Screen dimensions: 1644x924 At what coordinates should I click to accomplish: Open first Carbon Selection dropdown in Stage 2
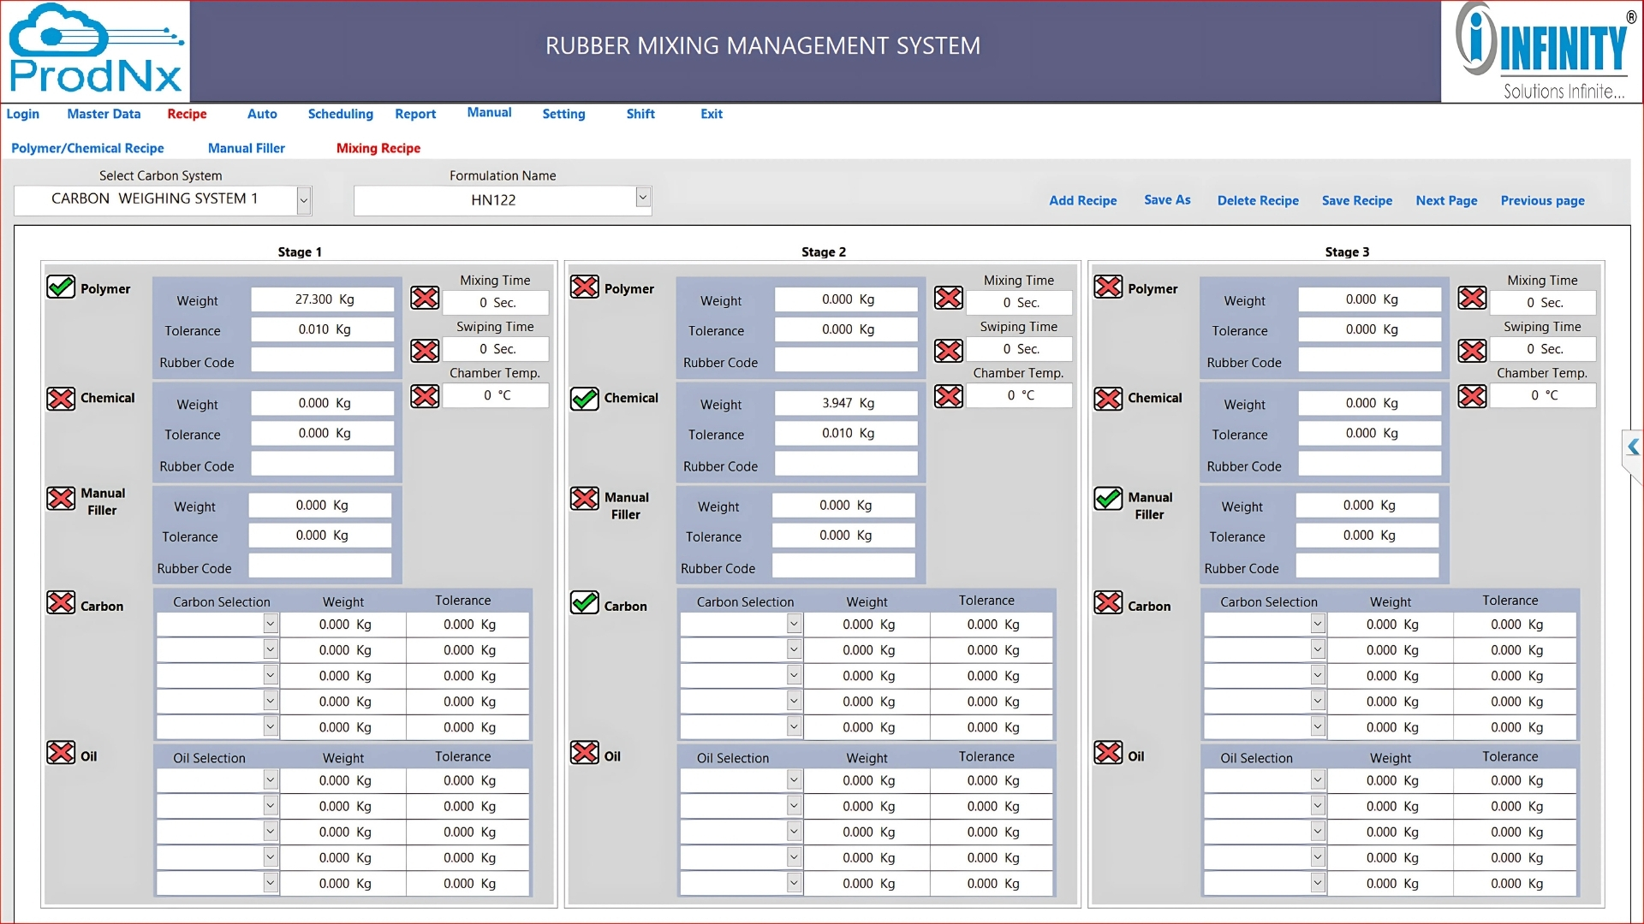coord(794,624)
